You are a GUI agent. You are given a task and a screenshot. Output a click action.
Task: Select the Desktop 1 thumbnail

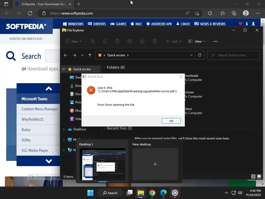tap(102, 164)
